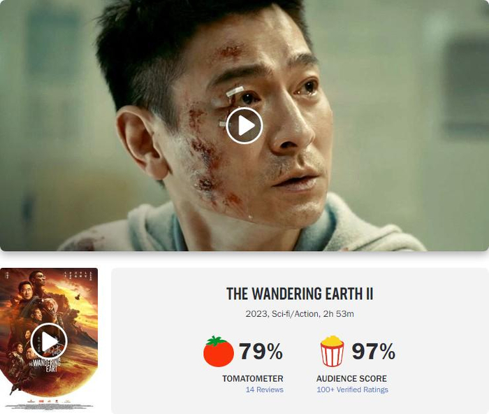Click the 2023, Sci-fi/Action, 2h 53m info line
The width and height of the screenshot is (489, 414).
pyautogui.click(x=300, y=314)
